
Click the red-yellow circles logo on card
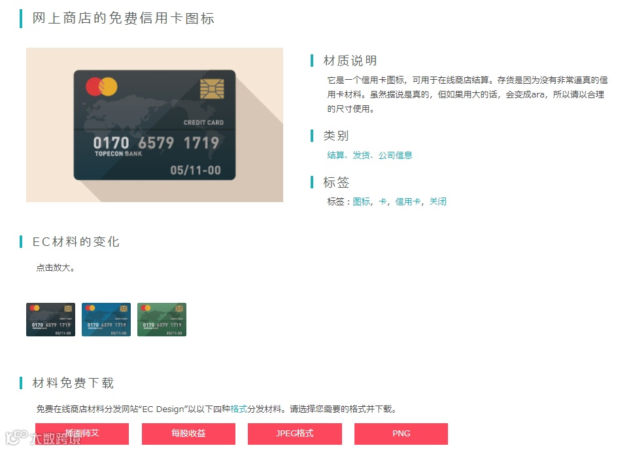pos(101,87)
